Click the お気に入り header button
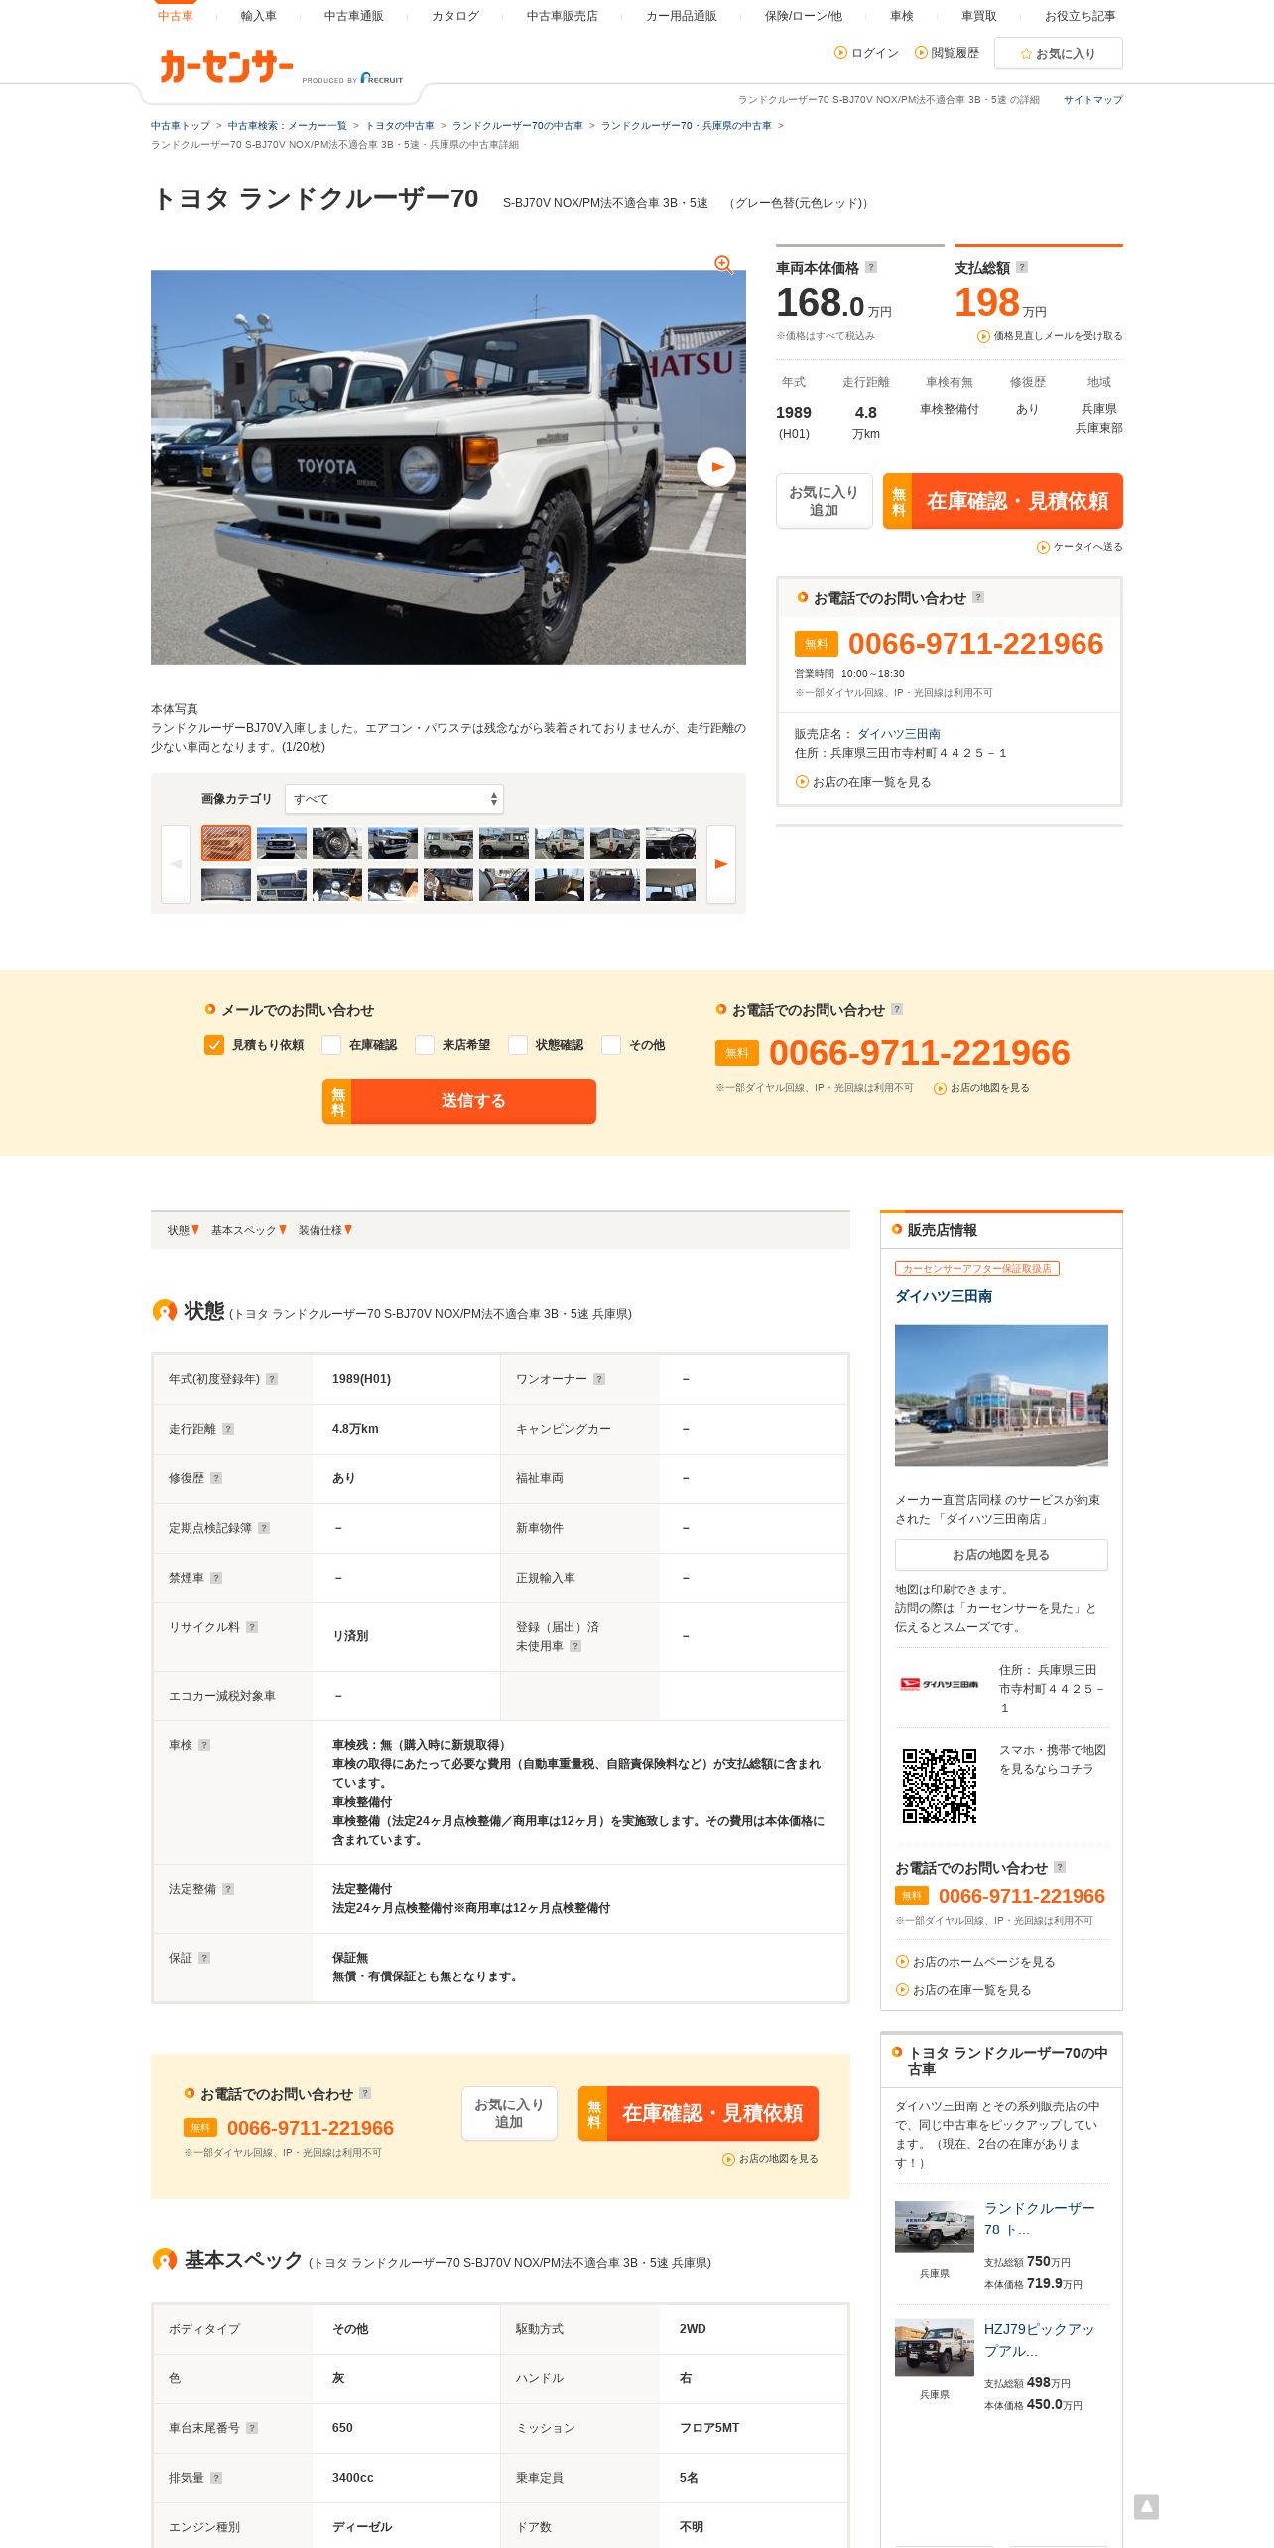Viewport: 1274px width, 2548px height. tap(1059, 54)
